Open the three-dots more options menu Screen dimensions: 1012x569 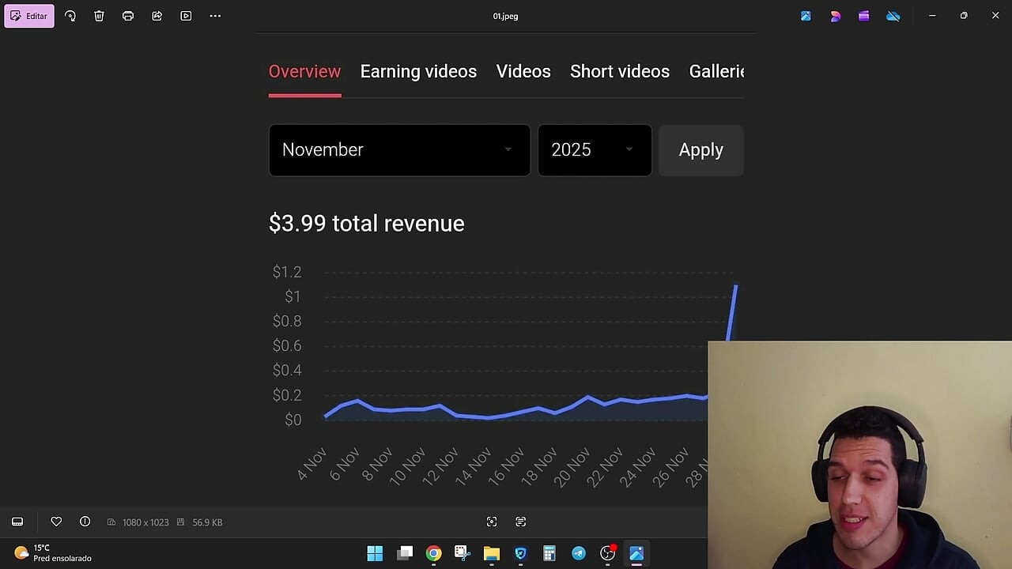(x=215, y=16)
